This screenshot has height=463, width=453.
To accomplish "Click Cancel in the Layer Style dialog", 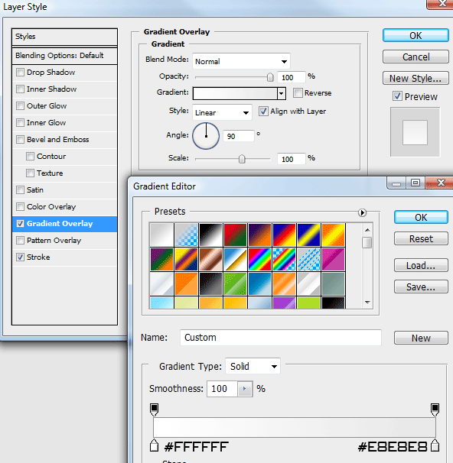I will (416, 57).
